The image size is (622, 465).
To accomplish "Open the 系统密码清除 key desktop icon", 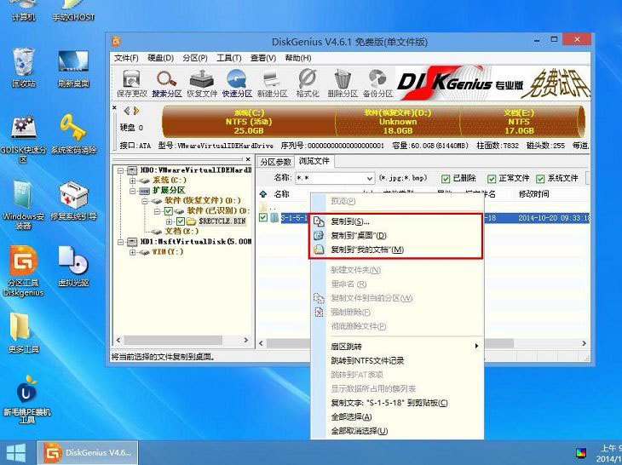I will (73, 133).
